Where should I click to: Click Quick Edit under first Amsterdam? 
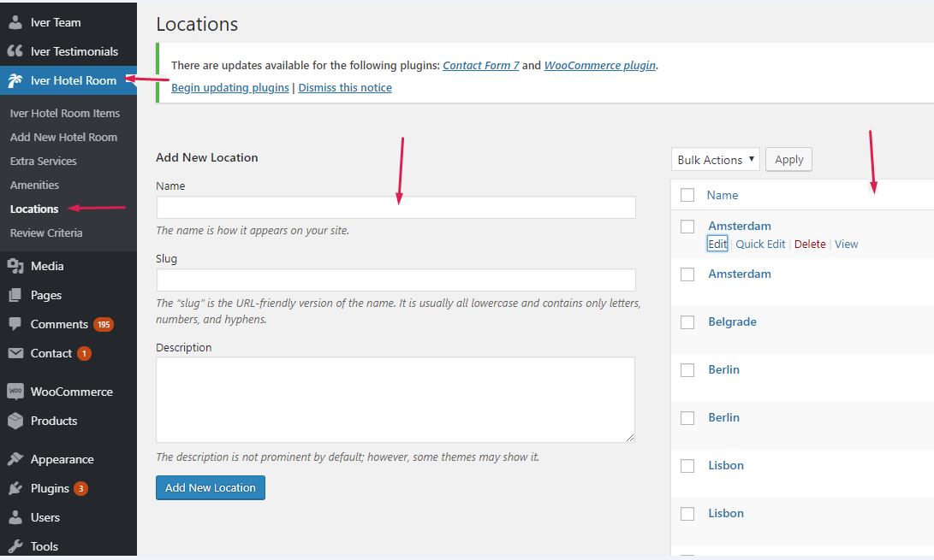(760, 244)
